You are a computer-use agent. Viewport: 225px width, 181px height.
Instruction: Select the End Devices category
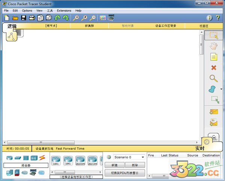click(9, 173)
